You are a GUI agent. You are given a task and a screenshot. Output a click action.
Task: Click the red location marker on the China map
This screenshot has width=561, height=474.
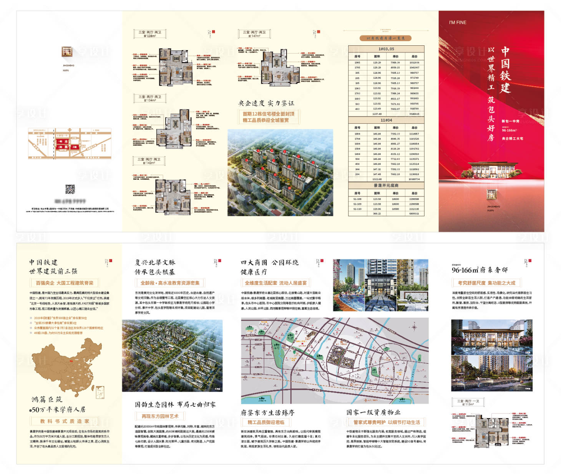pyautogui.click(x=71, y=360)
